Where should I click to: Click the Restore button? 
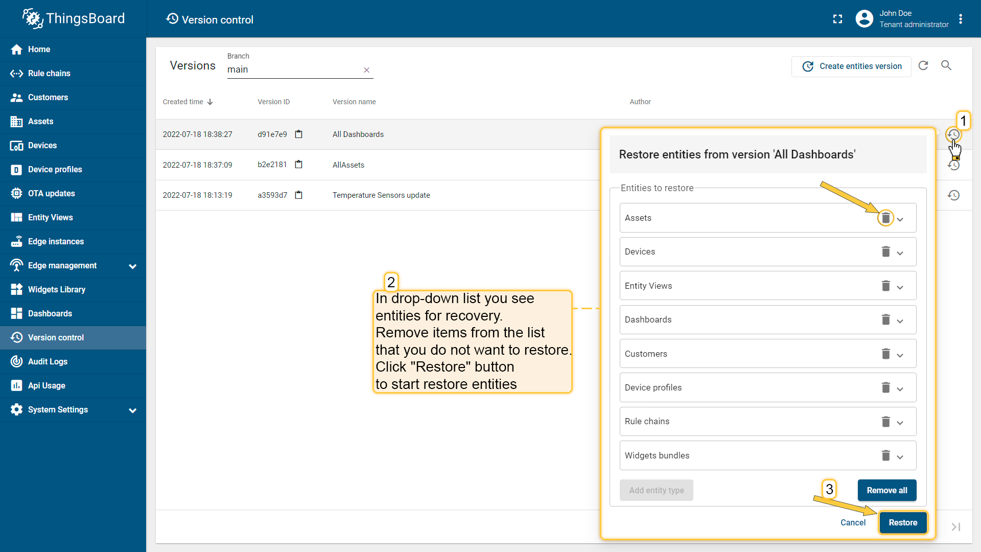903,522
